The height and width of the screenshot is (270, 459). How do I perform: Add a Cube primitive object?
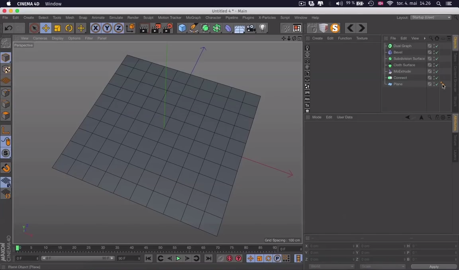182,28
